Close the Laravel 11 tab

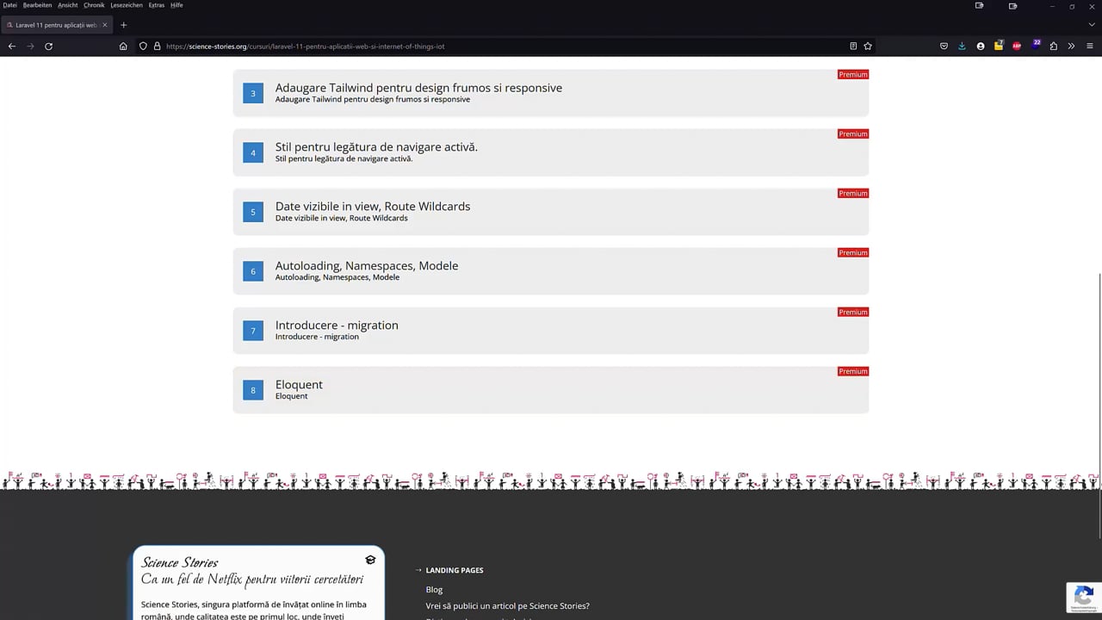[104, 25]
